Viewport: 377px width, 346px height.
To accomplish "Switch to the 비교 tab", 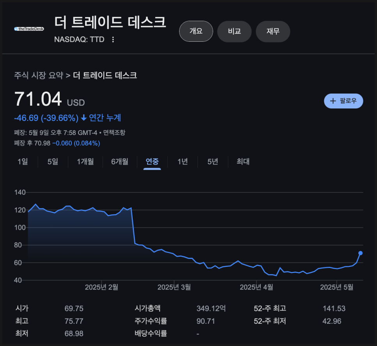I will click(x=235, y=31).
